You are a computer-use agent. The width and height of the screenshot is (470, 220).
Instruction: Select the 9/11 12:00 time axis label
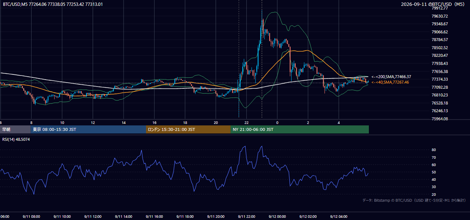click(x=93, y=216)
